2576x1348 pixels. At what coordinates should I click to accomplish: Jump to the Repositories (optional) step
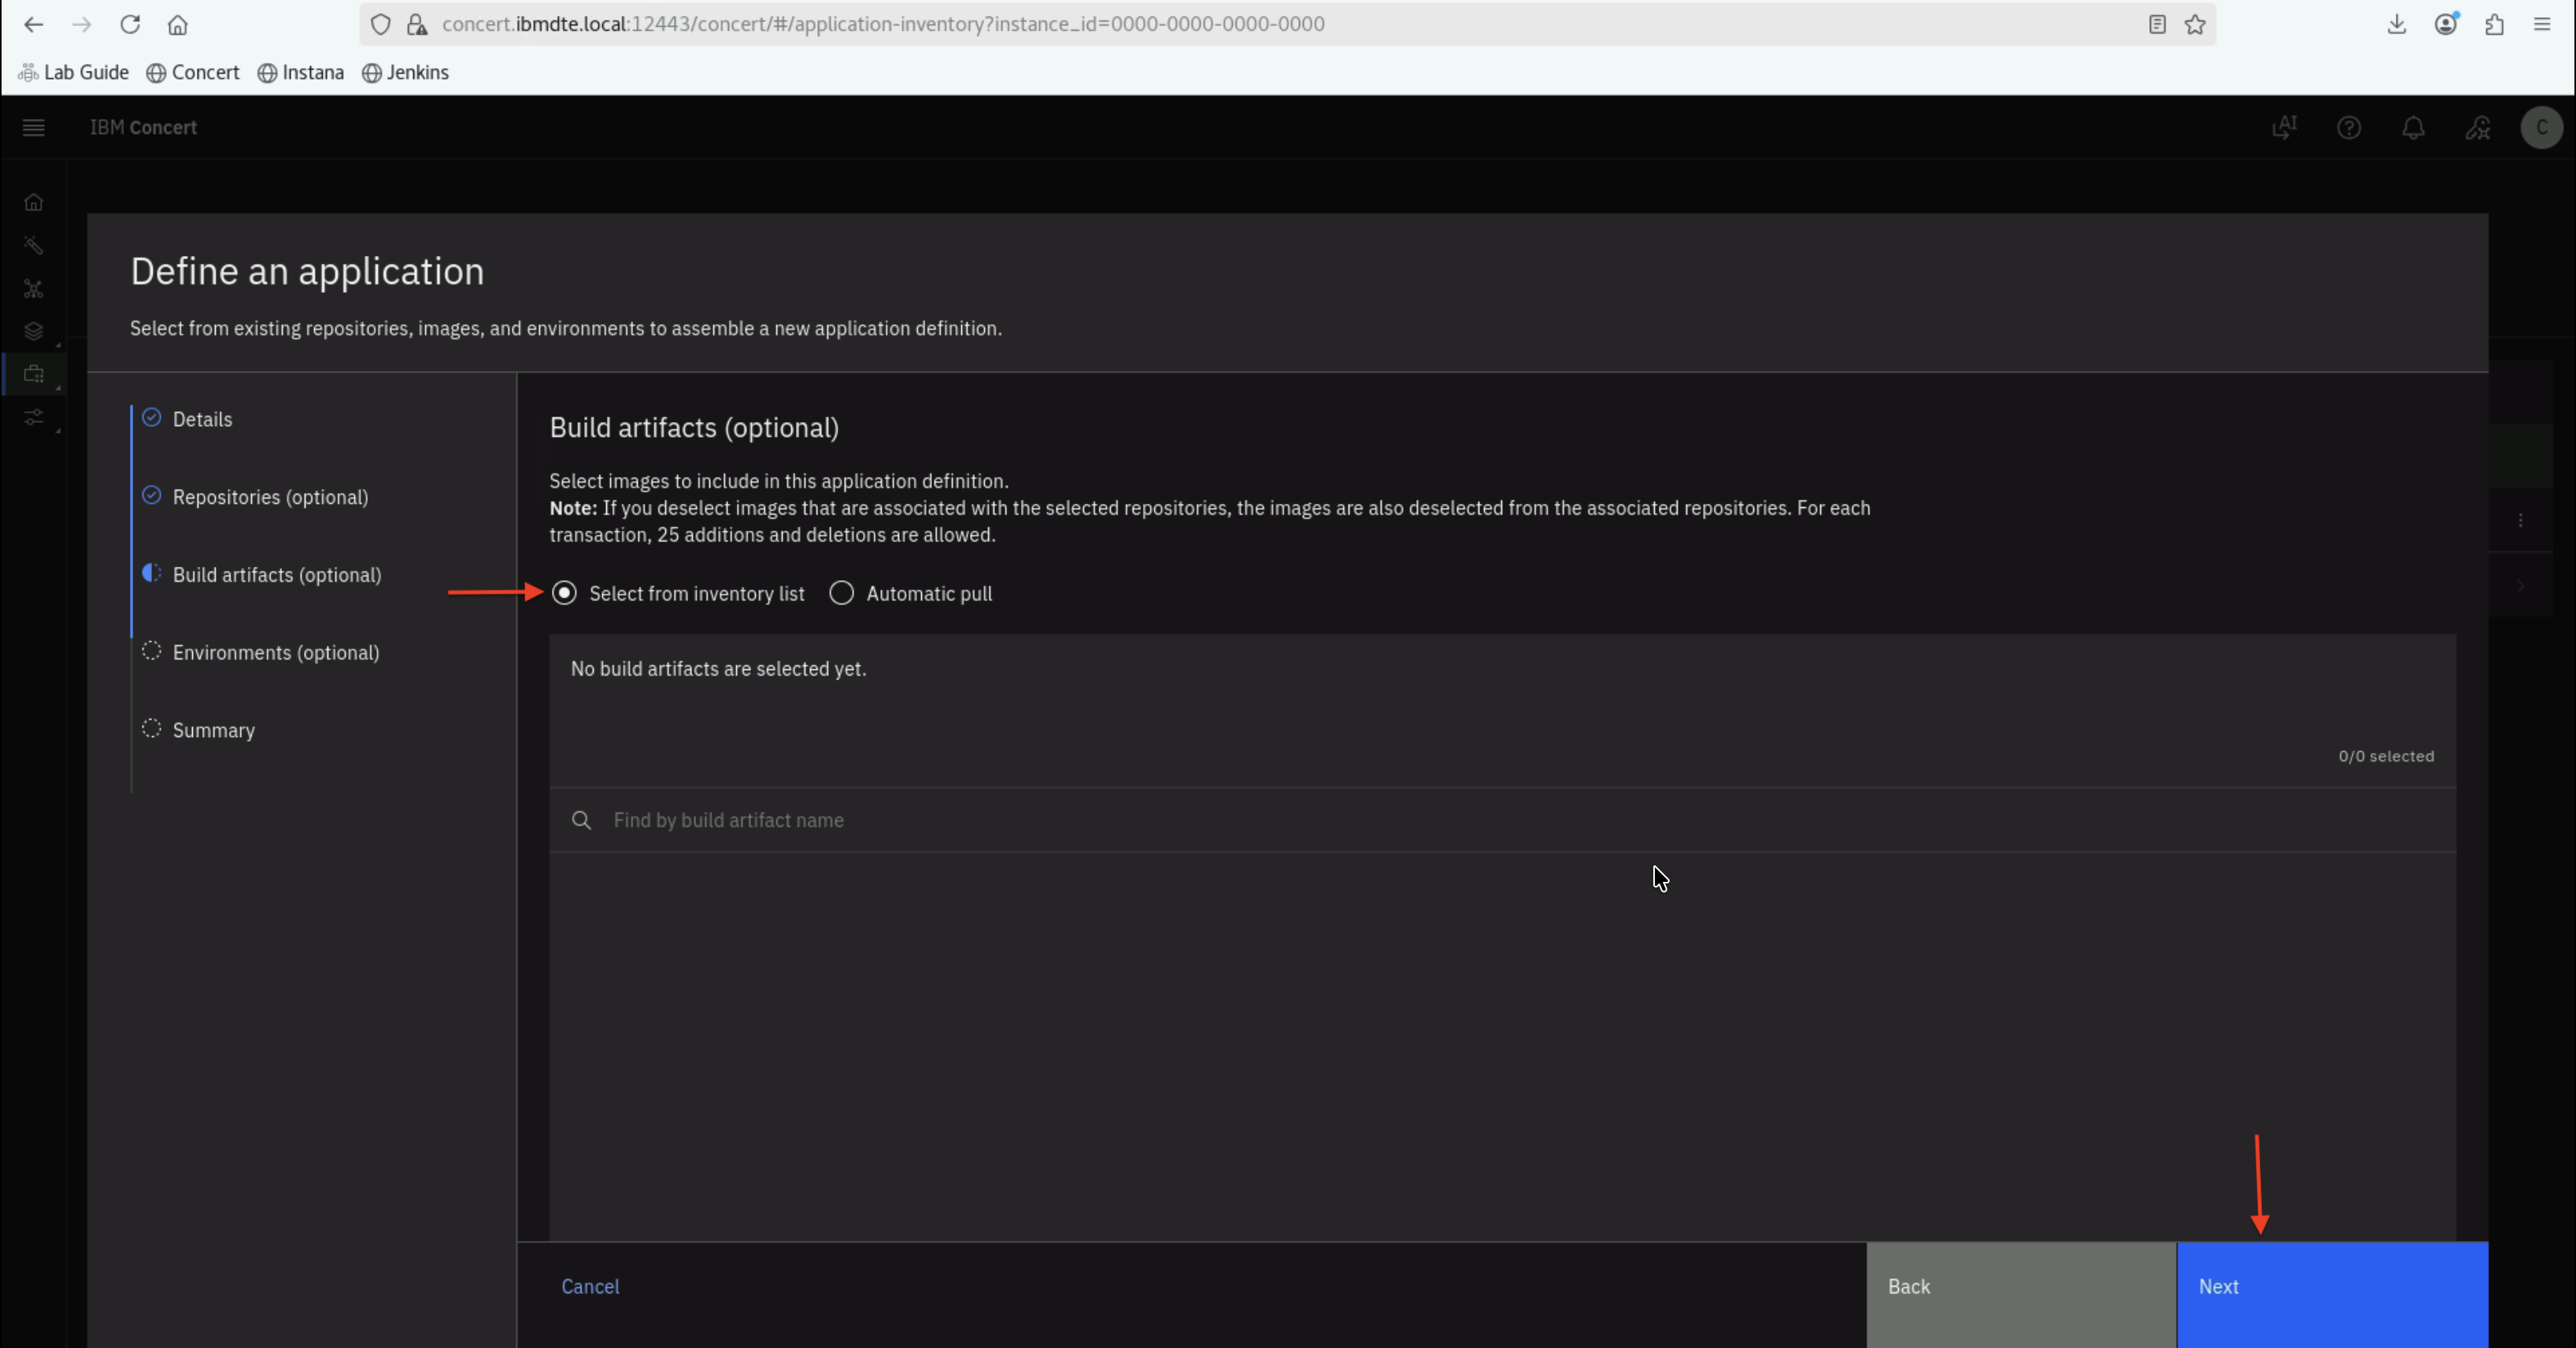(255, 497)
